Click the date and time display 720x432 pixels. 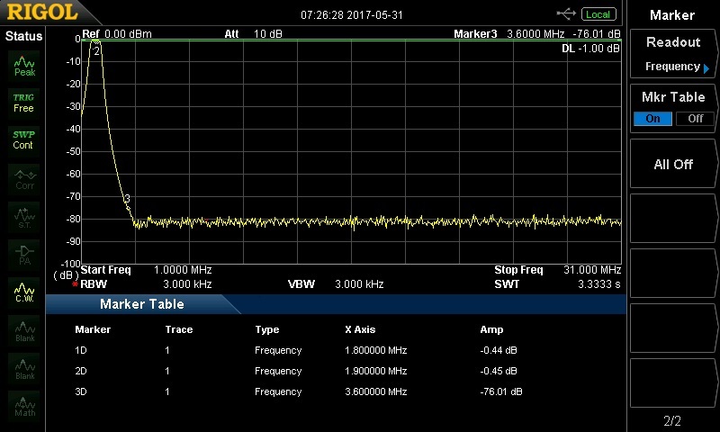pos(352,15)
